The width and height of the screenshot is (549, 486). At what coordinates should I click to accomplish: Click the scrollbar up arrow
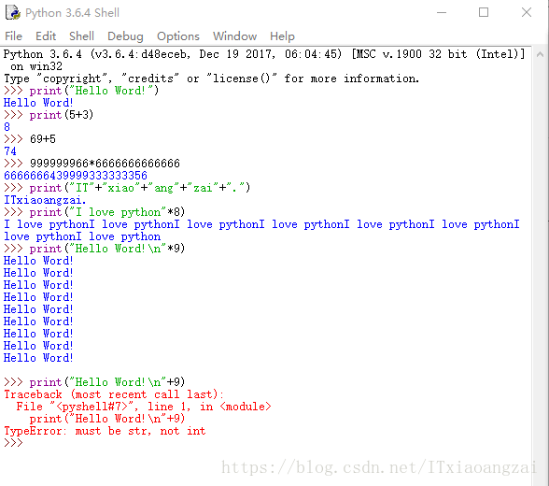(540, 54)
